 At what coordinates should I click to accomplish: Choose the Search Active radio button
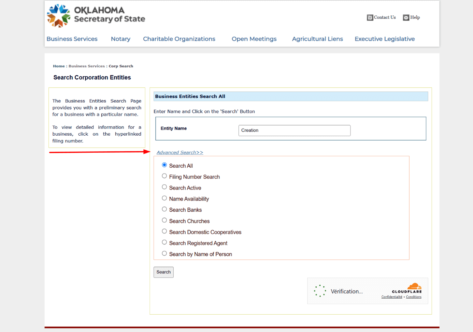(164, 187)
